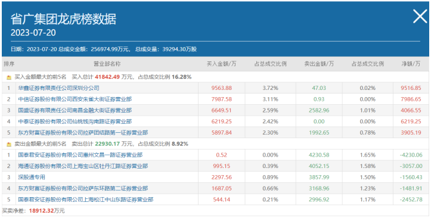Click the 卖出金额/万 column header
The height and width of the screenshot is (218, 431).
[x=319, y=64]
